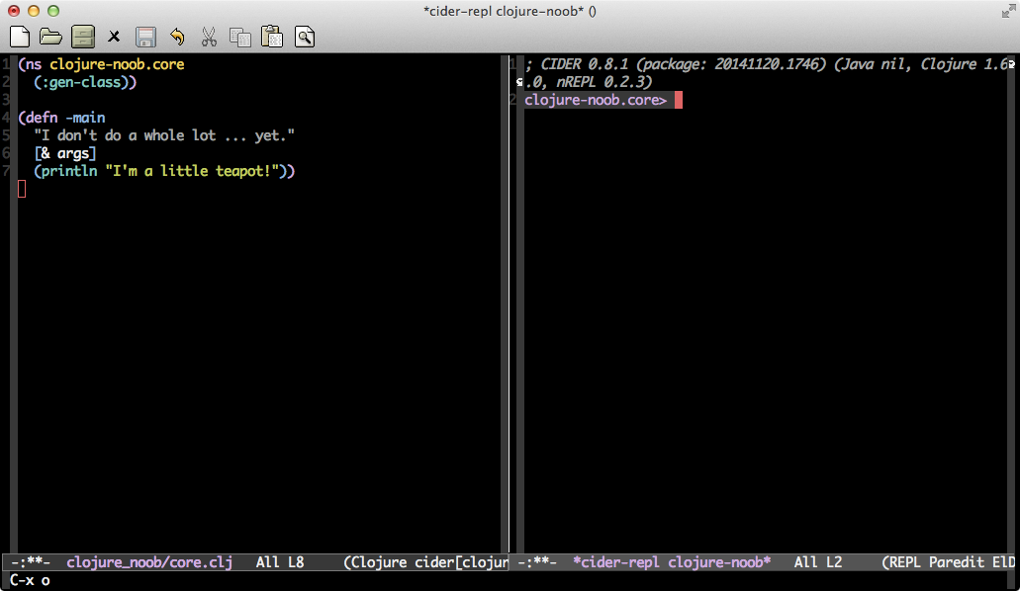The image size is (1020, 591).
Task: Click the vertical divider between the two panes
Action: 510,296
